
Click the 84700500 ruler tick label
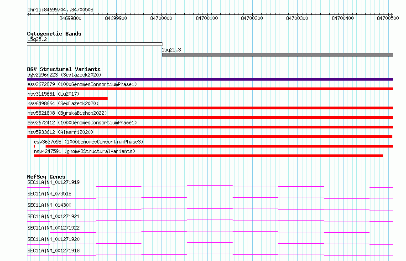pyautogui.click(x=388, y=18)
